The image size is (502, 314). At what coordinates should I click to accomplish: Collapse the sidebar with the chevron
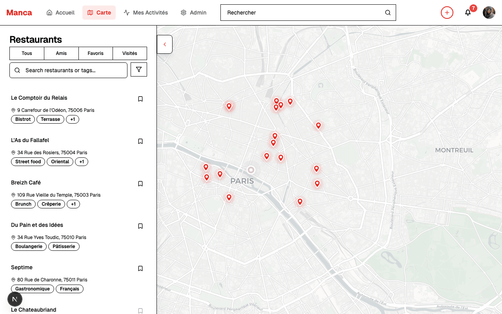click(x=165, y=44)
